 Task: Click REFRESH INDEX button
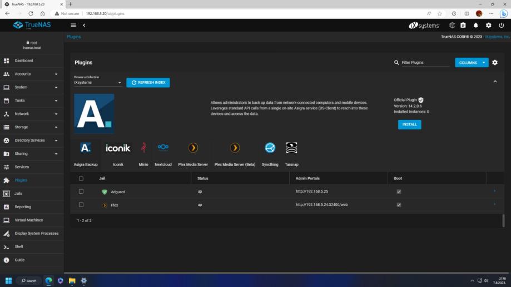point(148,83)
